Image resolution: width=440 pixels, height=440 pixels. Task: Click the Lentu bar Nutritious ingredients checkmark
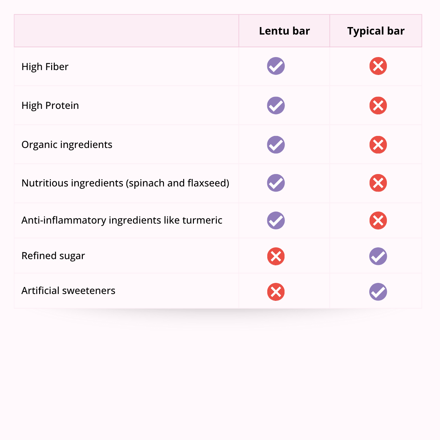[276, 183]
